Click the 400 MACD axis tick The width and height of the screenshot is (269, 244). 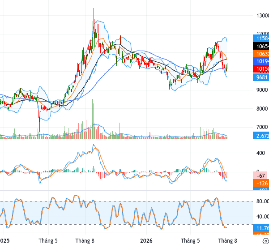pyautogui.click(x=260, y=153)
